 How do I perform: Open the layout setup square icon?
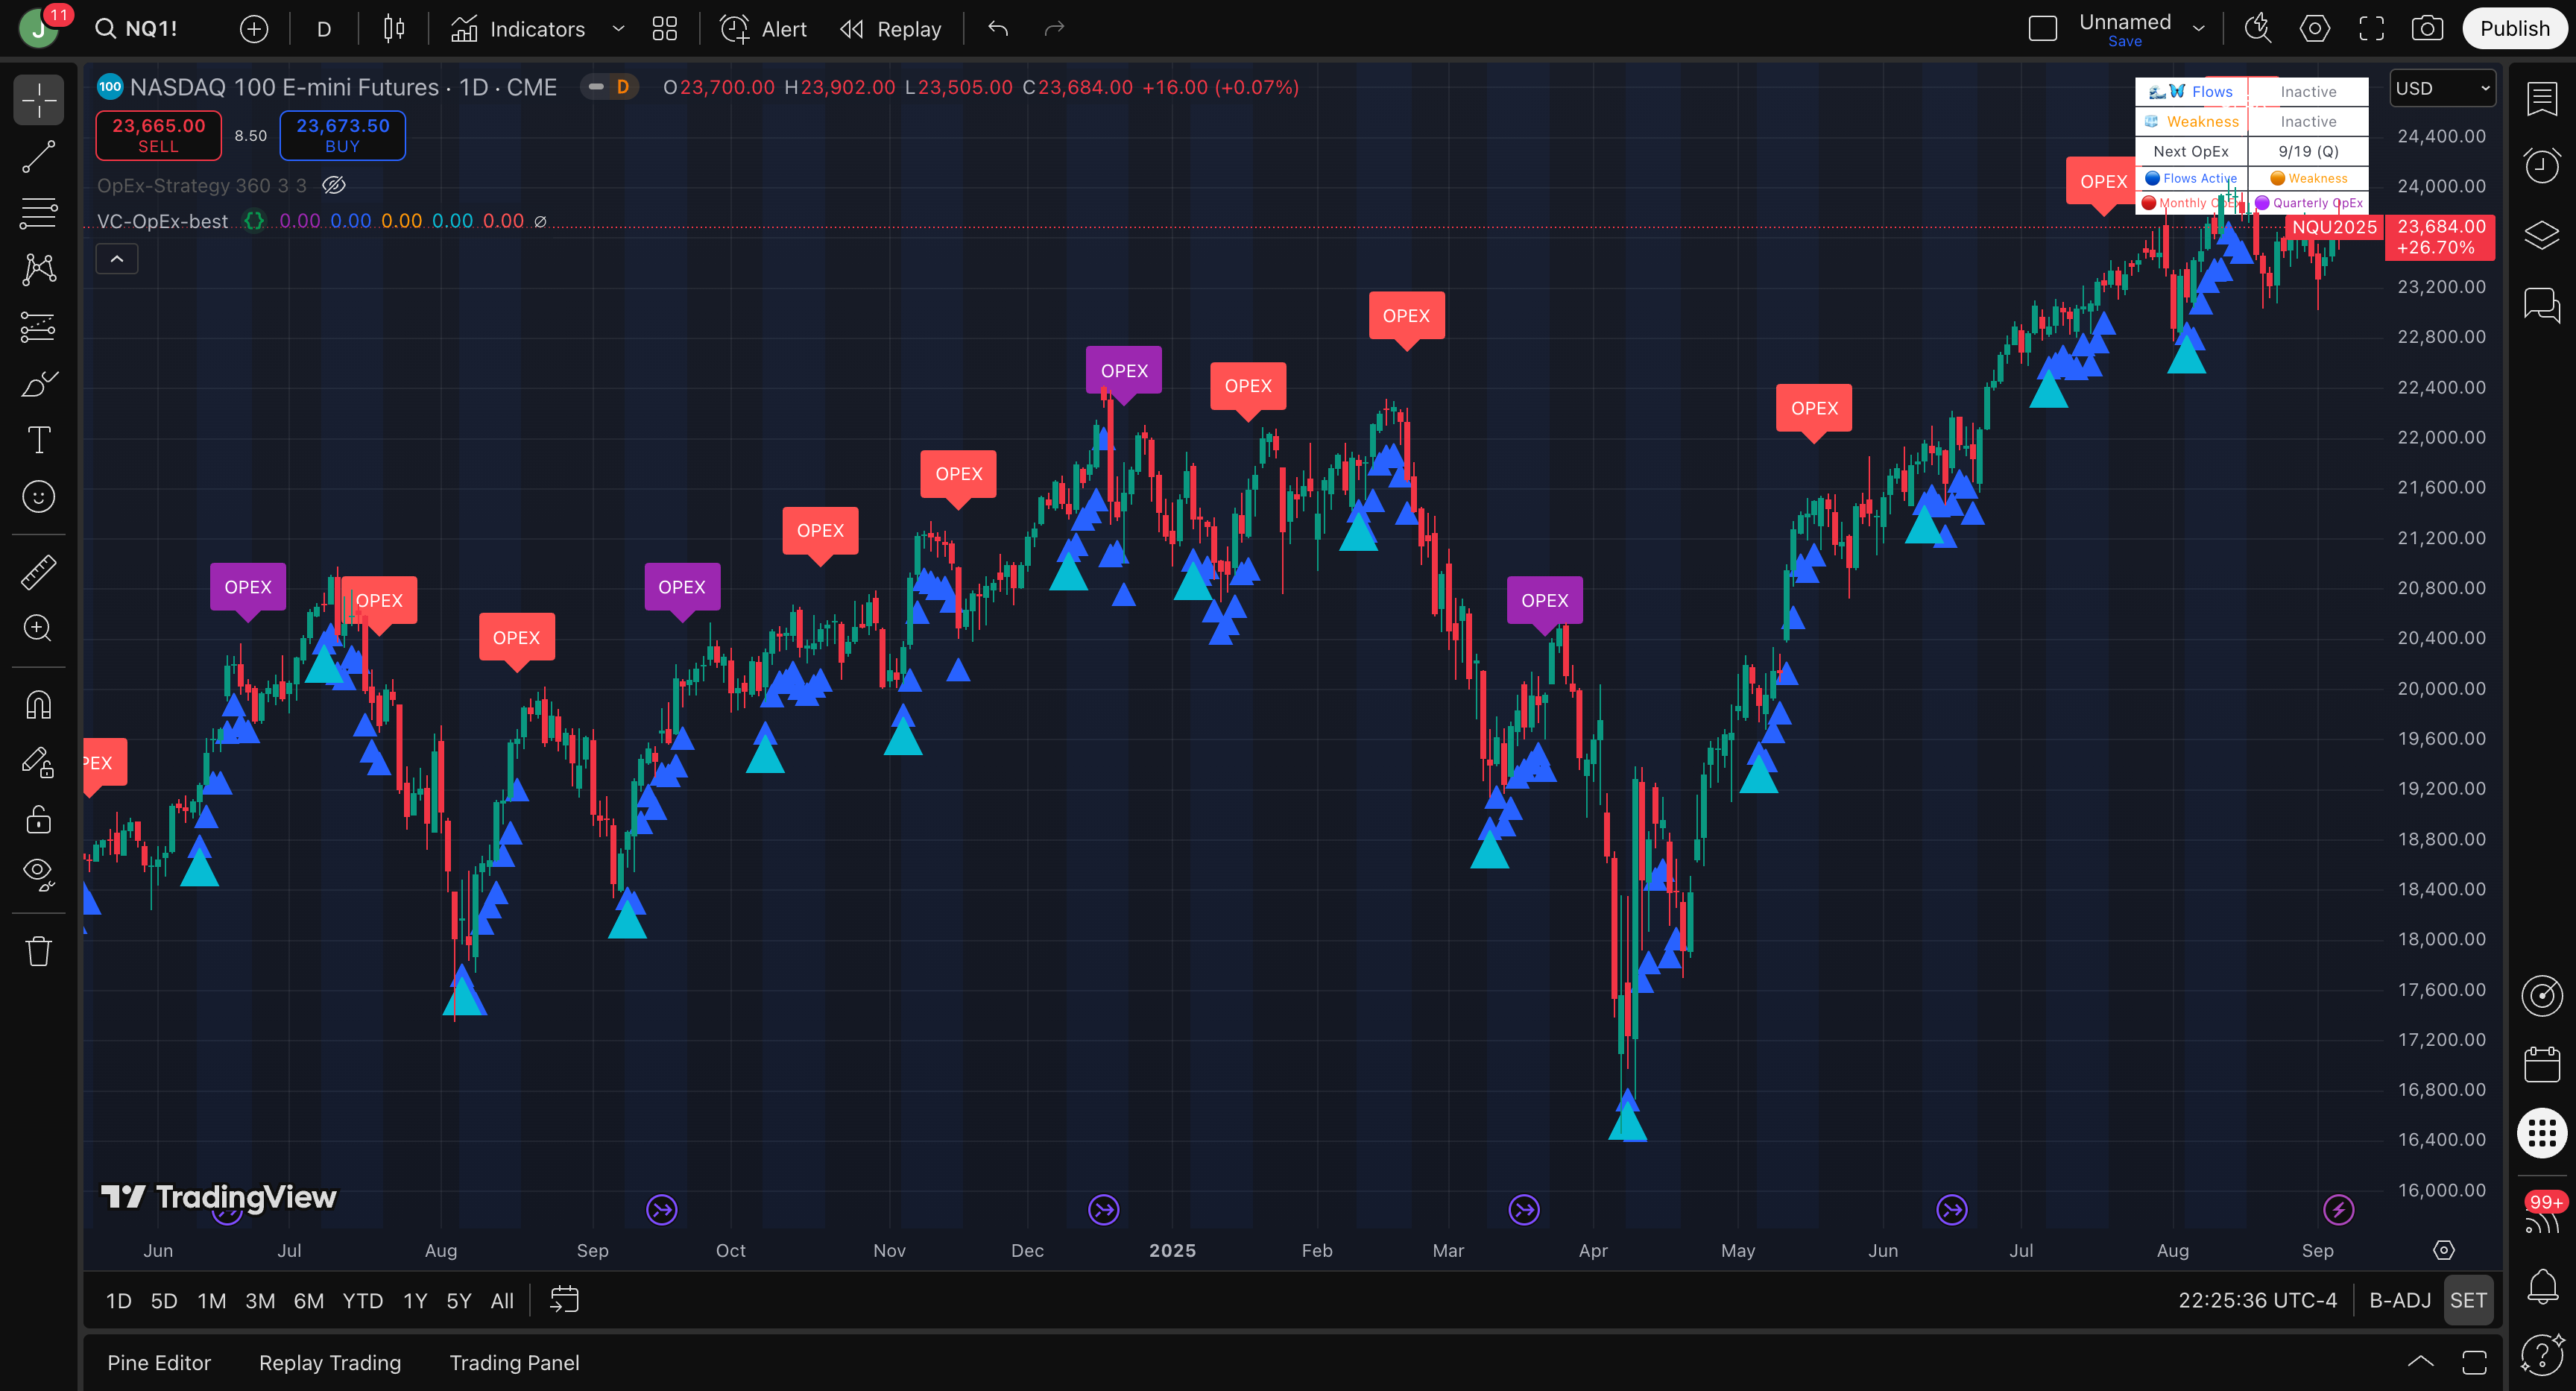tap(2043, 29)
